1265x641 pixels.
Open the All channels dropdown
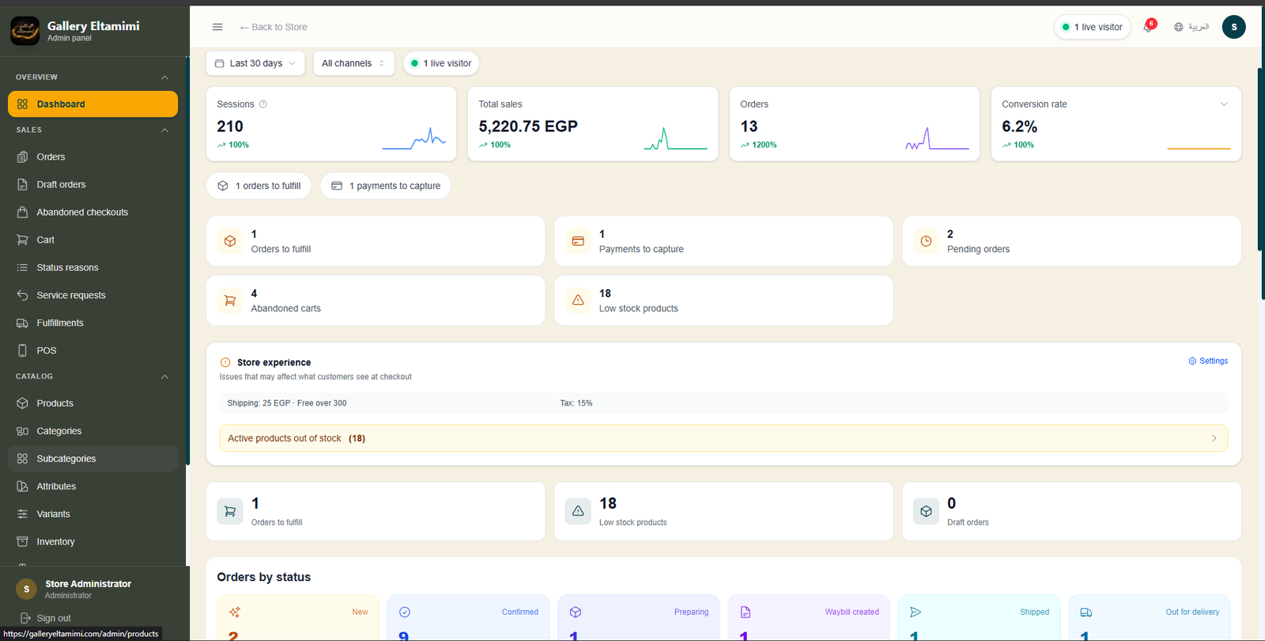tap(353, 63)
